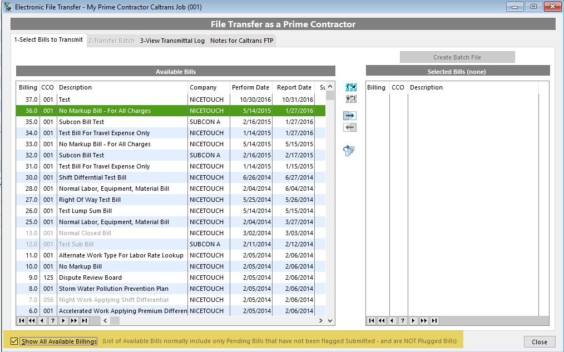Select 'Night Work Applying Shift Differential' row
Viewport: 564px width, 352px height.
(171, 300)
